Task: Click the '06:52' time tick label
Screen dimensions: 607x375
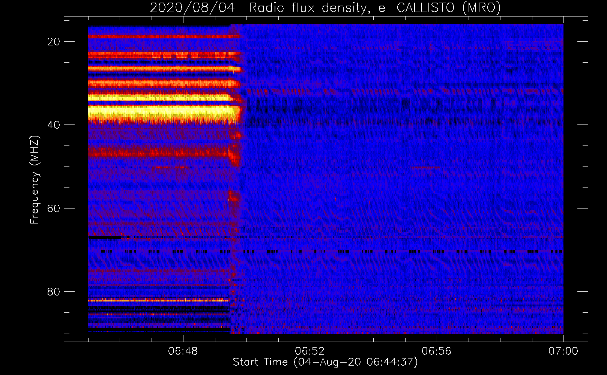Action: click(x=310, y=351)
